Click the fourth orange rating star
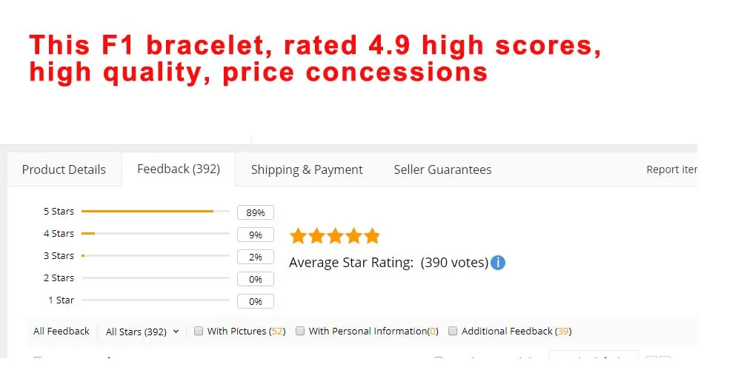Screen dimensions: 741x370 pyautogui.click(x=353, y=235)
